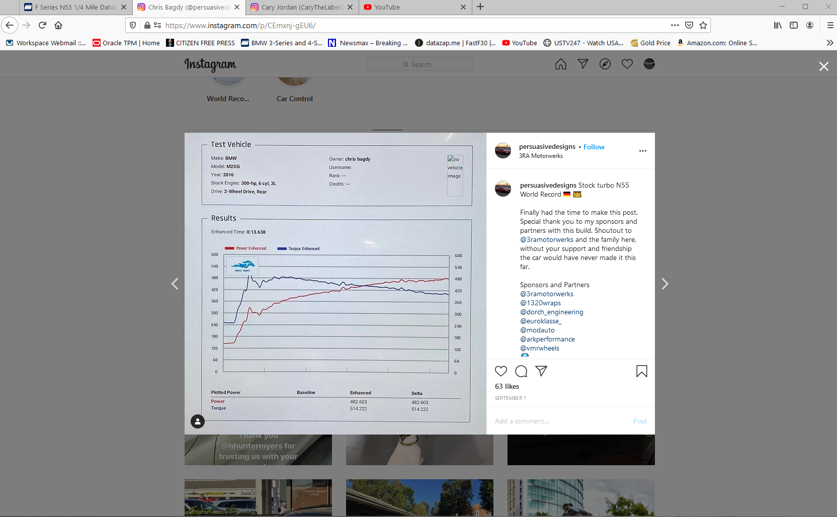Open @euroklasse_ profile link
The image size is (837, 517).
541,321
